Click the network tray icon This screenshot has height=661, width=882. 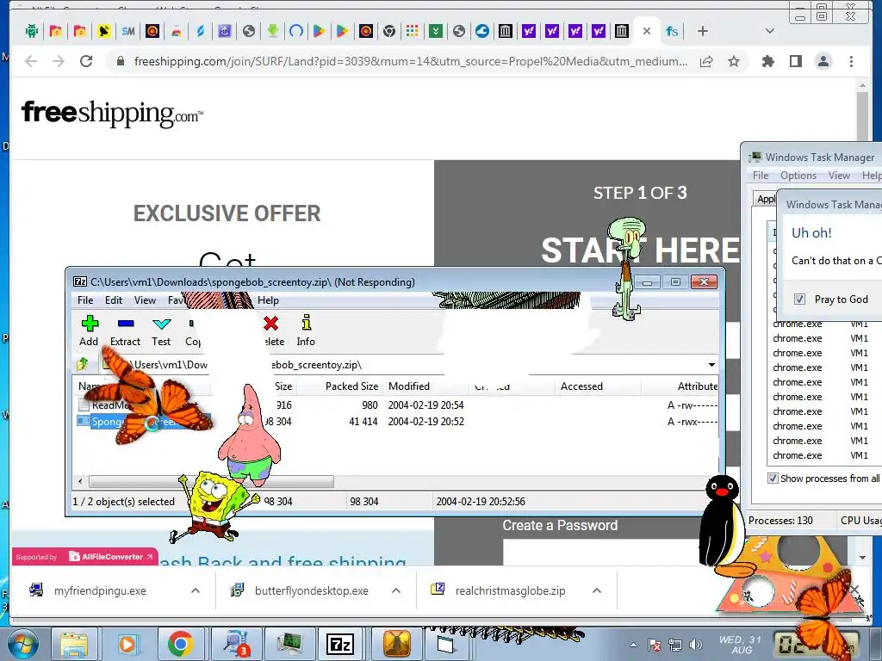coord(675,645)
